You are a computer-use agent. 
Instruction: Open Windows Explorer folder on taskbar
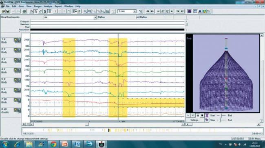(29, 144)
